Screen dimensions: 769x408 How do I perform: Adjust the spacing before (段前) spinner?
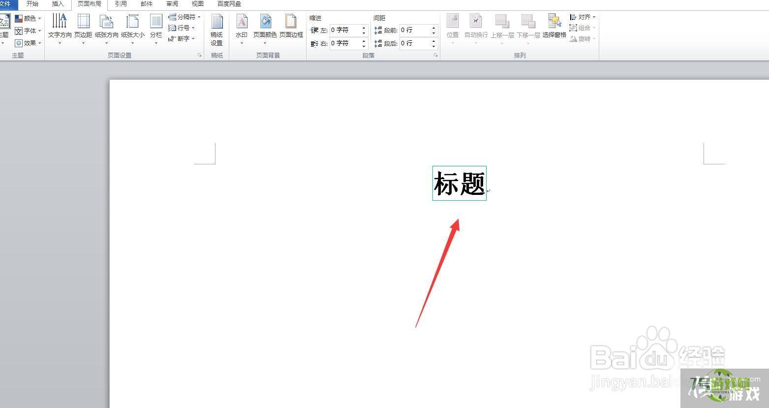(x=434, y=30)
